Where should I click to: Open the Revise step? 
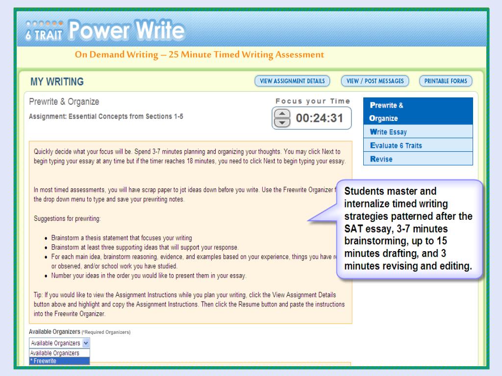[x=418, y=159]
